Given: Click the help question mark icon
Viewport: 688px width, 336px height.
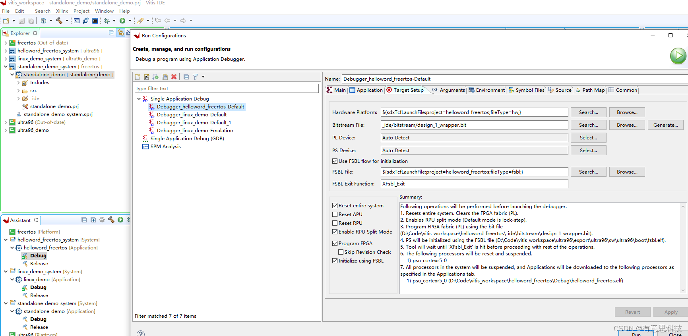Looking at the screenshot, I should tap(141, 334).
